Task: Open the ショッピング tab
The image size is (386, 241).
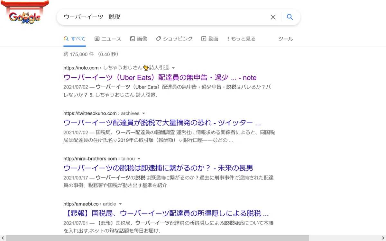Action: point(174,39)
